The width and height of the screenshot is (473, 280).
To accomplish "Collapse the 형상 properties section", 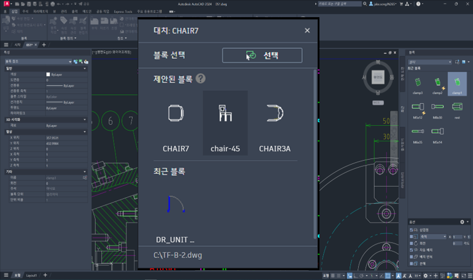I will pos(85,132).
